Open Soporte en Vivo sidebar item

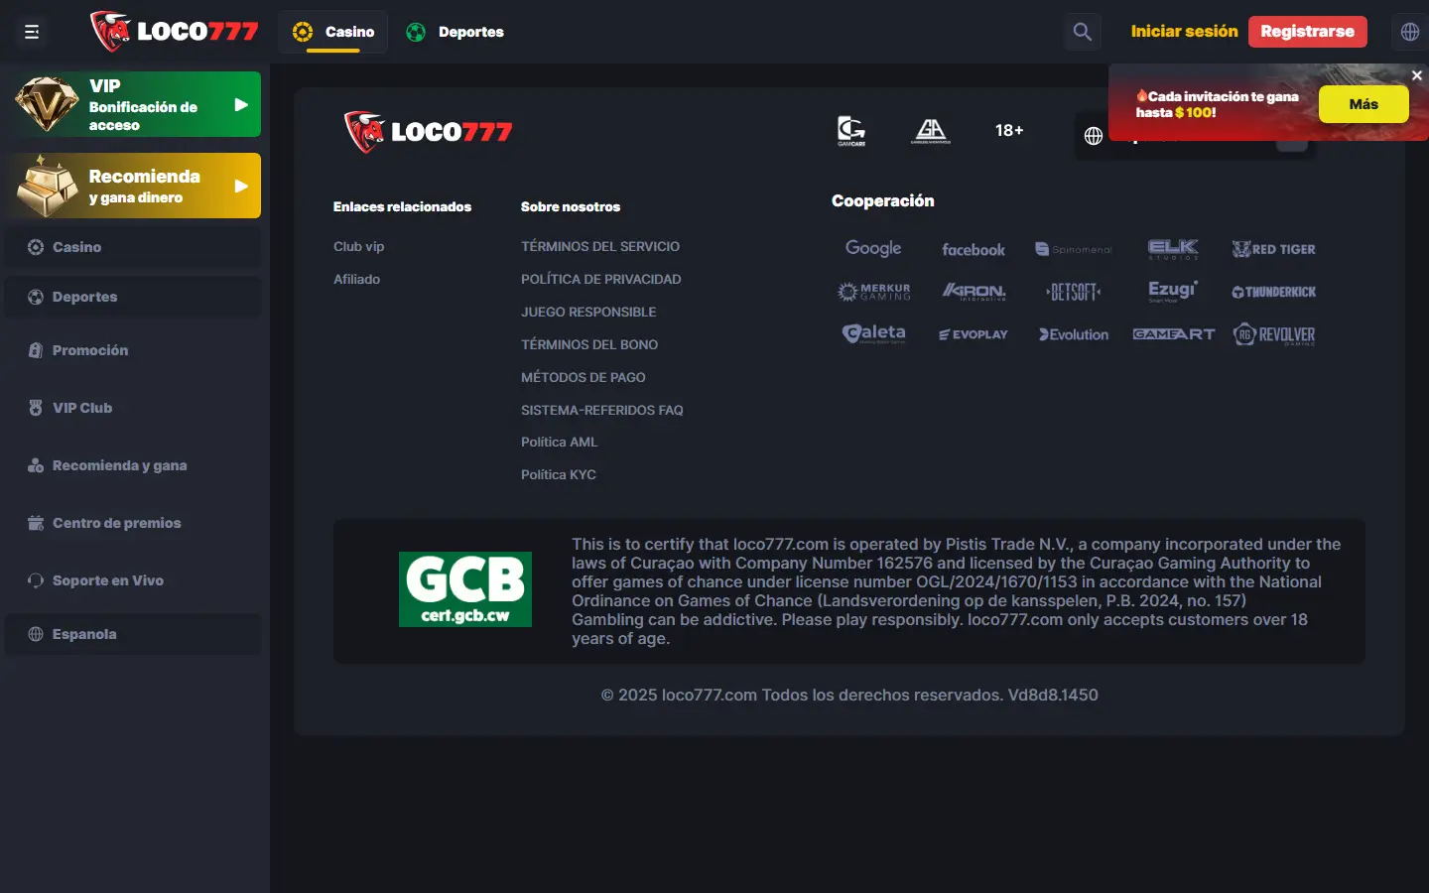pos(133,580)
